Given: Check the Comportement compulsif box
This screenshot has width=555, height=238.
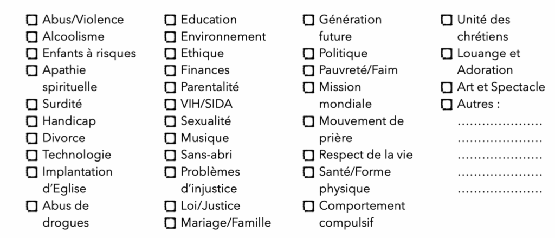Looking at the screenshot, I should [x=308, y=207].
